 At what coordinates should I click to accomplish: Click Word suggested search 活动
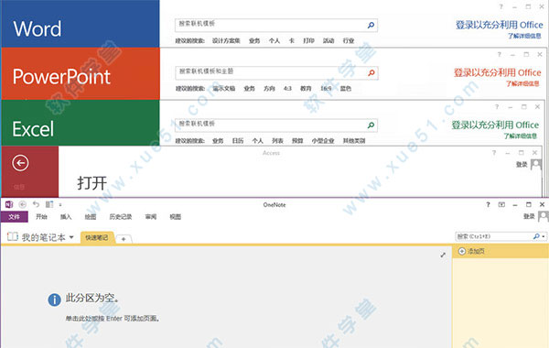[x=328, y=40]
